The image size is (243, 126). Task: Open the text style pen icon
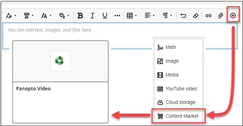(9, 16)
